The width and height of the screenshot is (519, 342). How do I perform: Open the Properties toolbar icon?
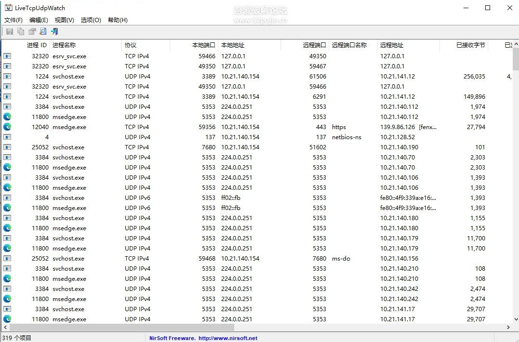click(x=31, y=31)
